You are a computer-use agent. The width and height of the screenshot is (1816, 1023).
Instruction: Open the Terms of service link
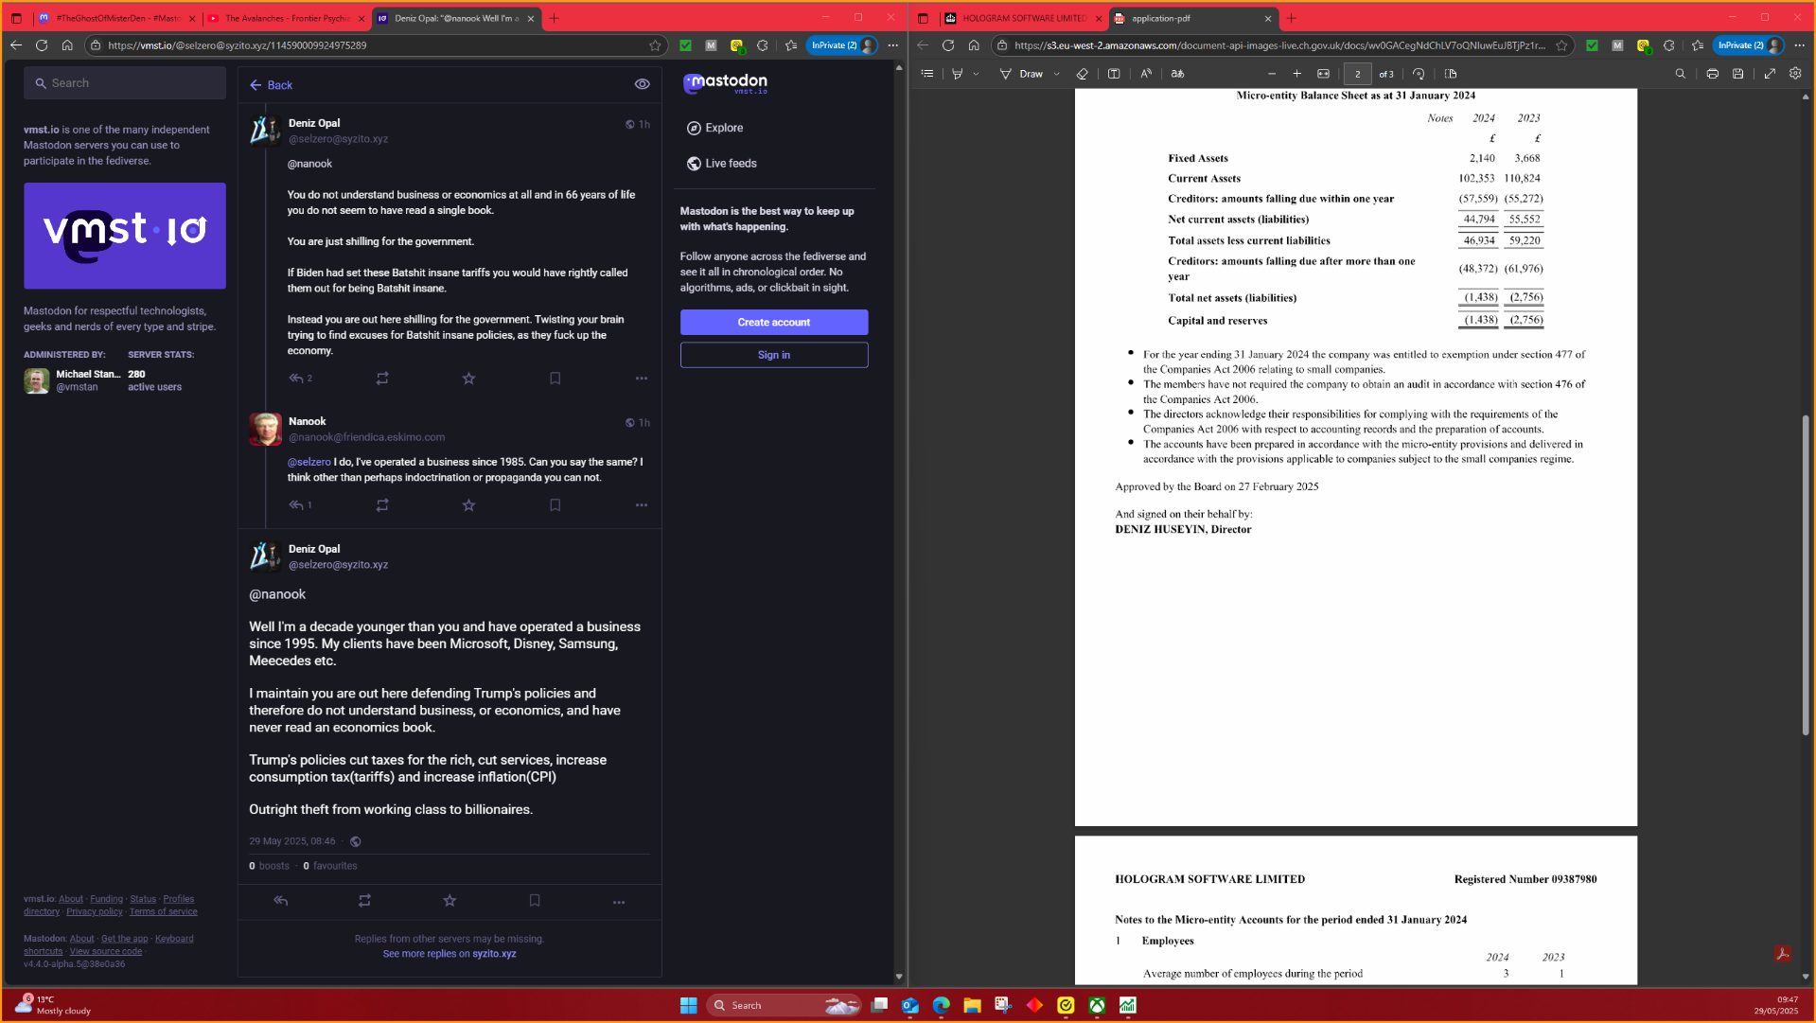pos(164,912)
